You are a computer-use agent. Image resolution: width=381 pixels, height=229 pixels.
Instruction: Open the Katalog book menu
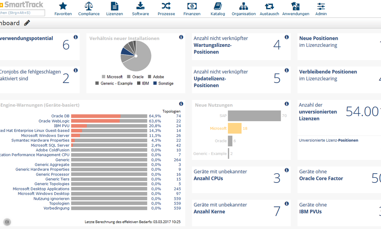pyautogui.click(x=218, y=9)
